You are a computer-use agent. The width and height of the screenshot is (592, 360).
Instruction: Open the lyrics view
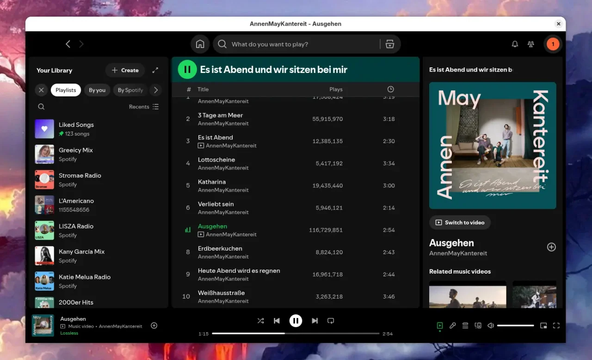click(453, 325)
